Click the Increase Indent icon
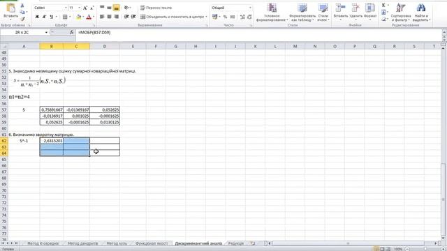 (x=133, y=17)
